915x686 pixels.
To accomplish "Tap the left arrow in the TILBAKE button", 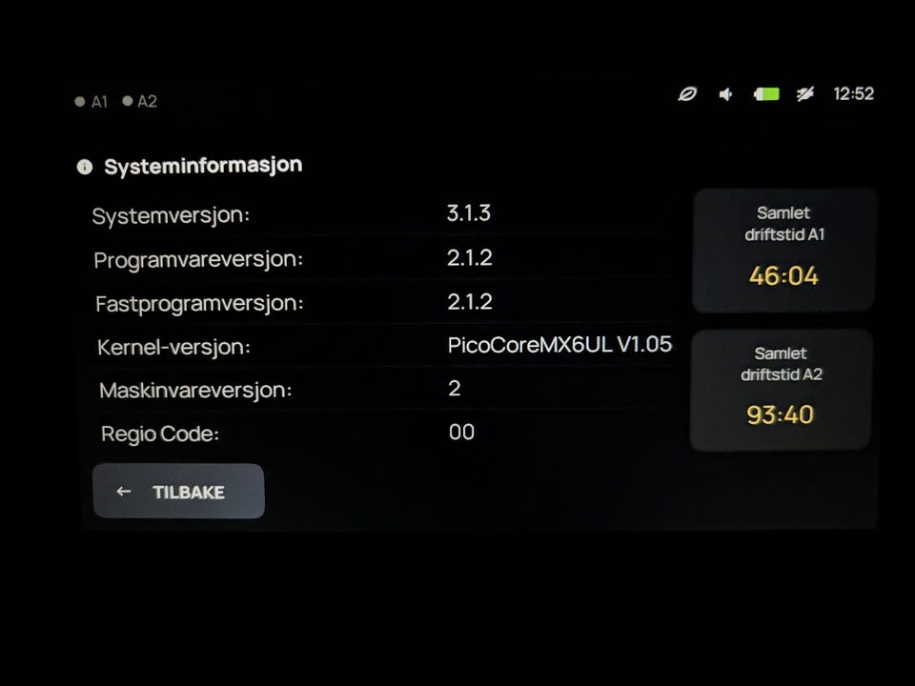I will click(124, 492).
